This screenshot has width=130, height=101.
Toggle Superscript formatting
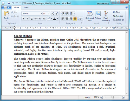[x=44, y=19]
